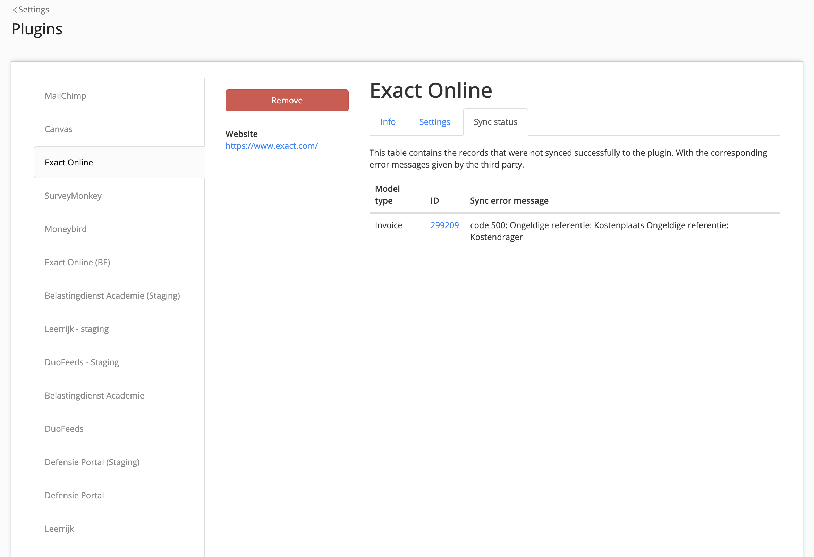Screen dimensions: 814x557
Task: Open the Moneybird plugin
Action: [66, 229]
